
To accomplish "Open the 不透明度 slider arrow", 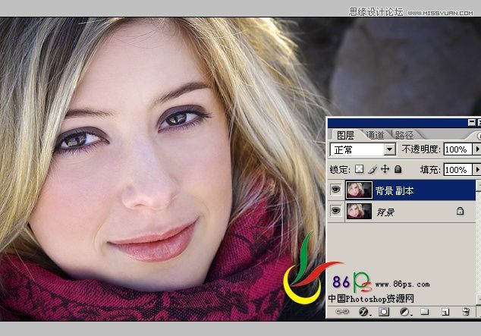I will click(x=477, y=149).
